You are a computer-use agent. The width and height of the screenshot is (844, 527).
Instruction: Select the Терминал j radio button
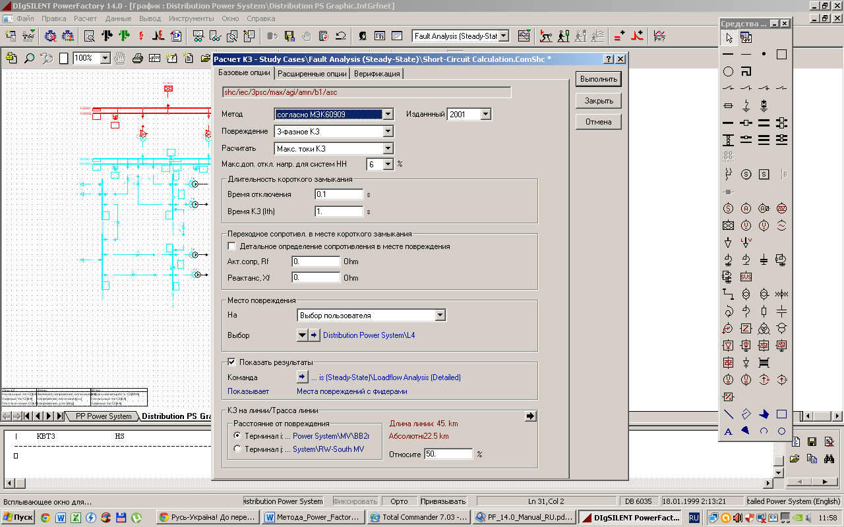(238, 449)
